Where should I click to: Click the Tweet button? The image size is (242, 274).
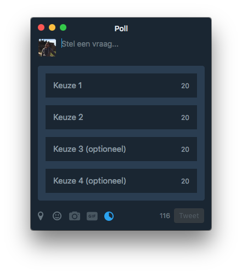(189, 216)
